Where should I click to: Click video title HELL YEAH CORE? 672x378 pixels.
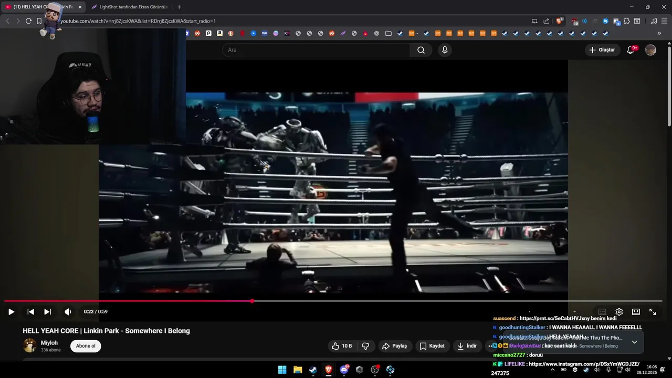106,331
